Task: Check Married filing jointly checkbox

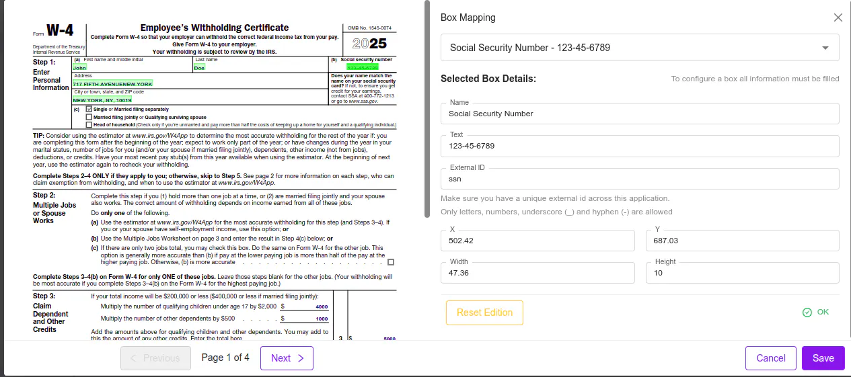Action: 89,117
